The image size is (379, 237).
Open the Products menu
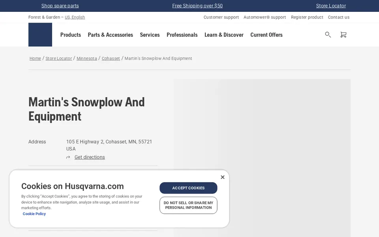click(71, 35)
